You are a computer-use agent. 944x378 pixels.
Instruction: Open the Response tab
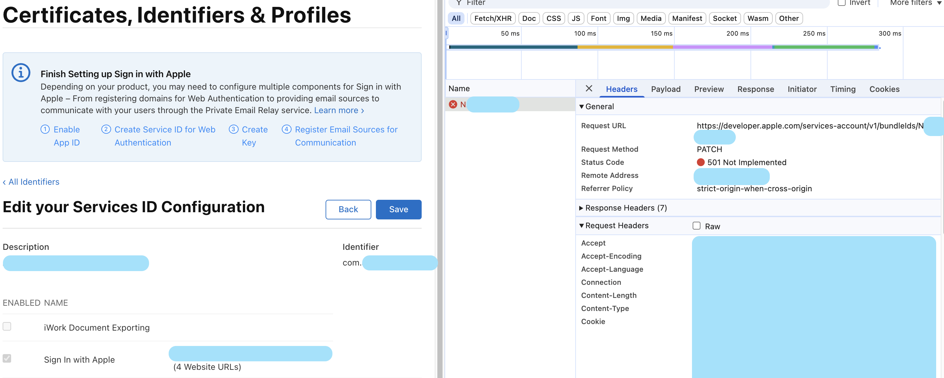pos(755,89)
